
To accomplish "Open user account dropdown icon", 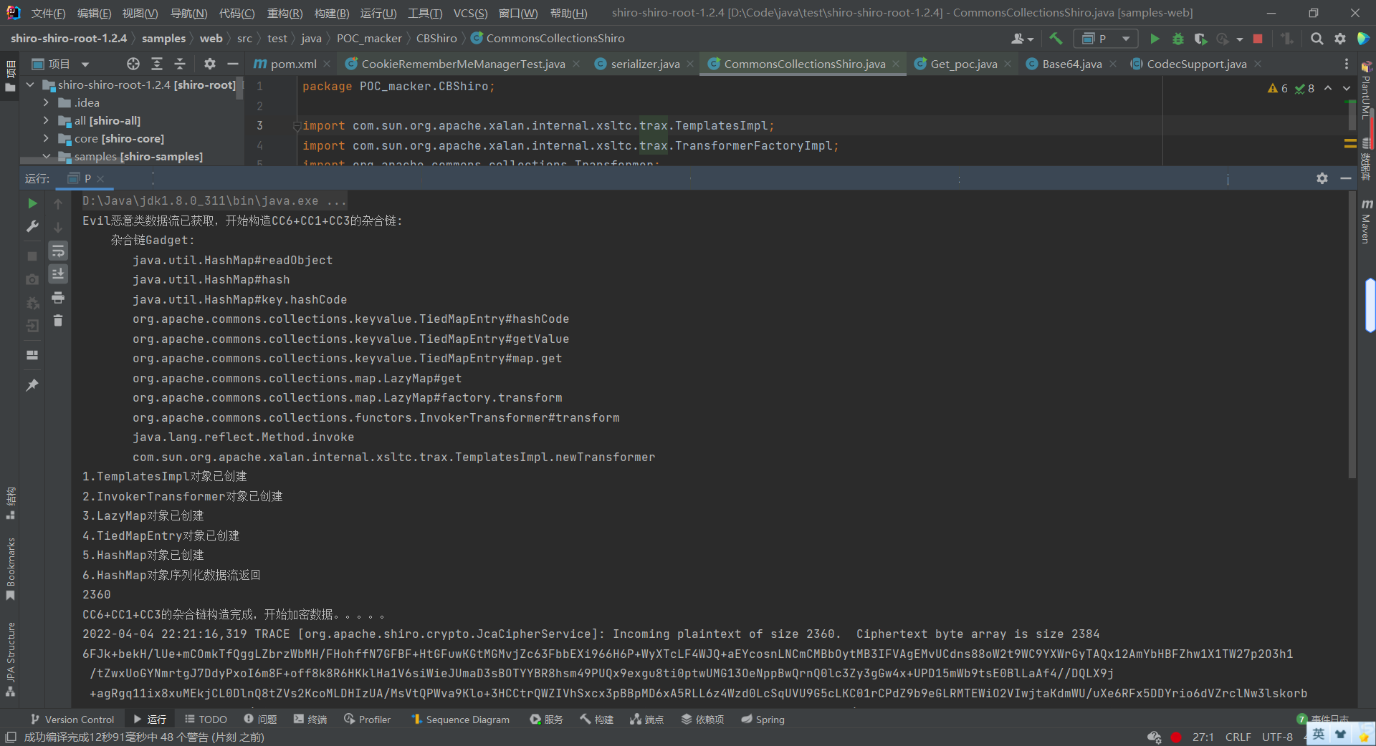I will (1022, 39).
